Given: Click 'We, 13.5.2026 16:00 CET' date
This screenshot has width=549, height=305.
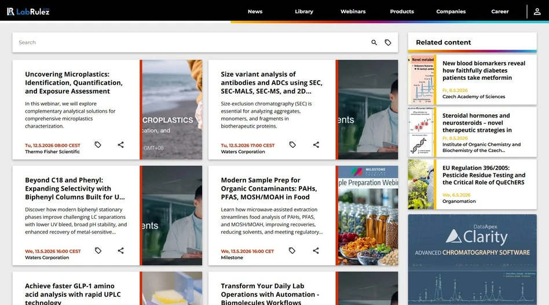Looking at the screenshot, I should click(247, 251).
